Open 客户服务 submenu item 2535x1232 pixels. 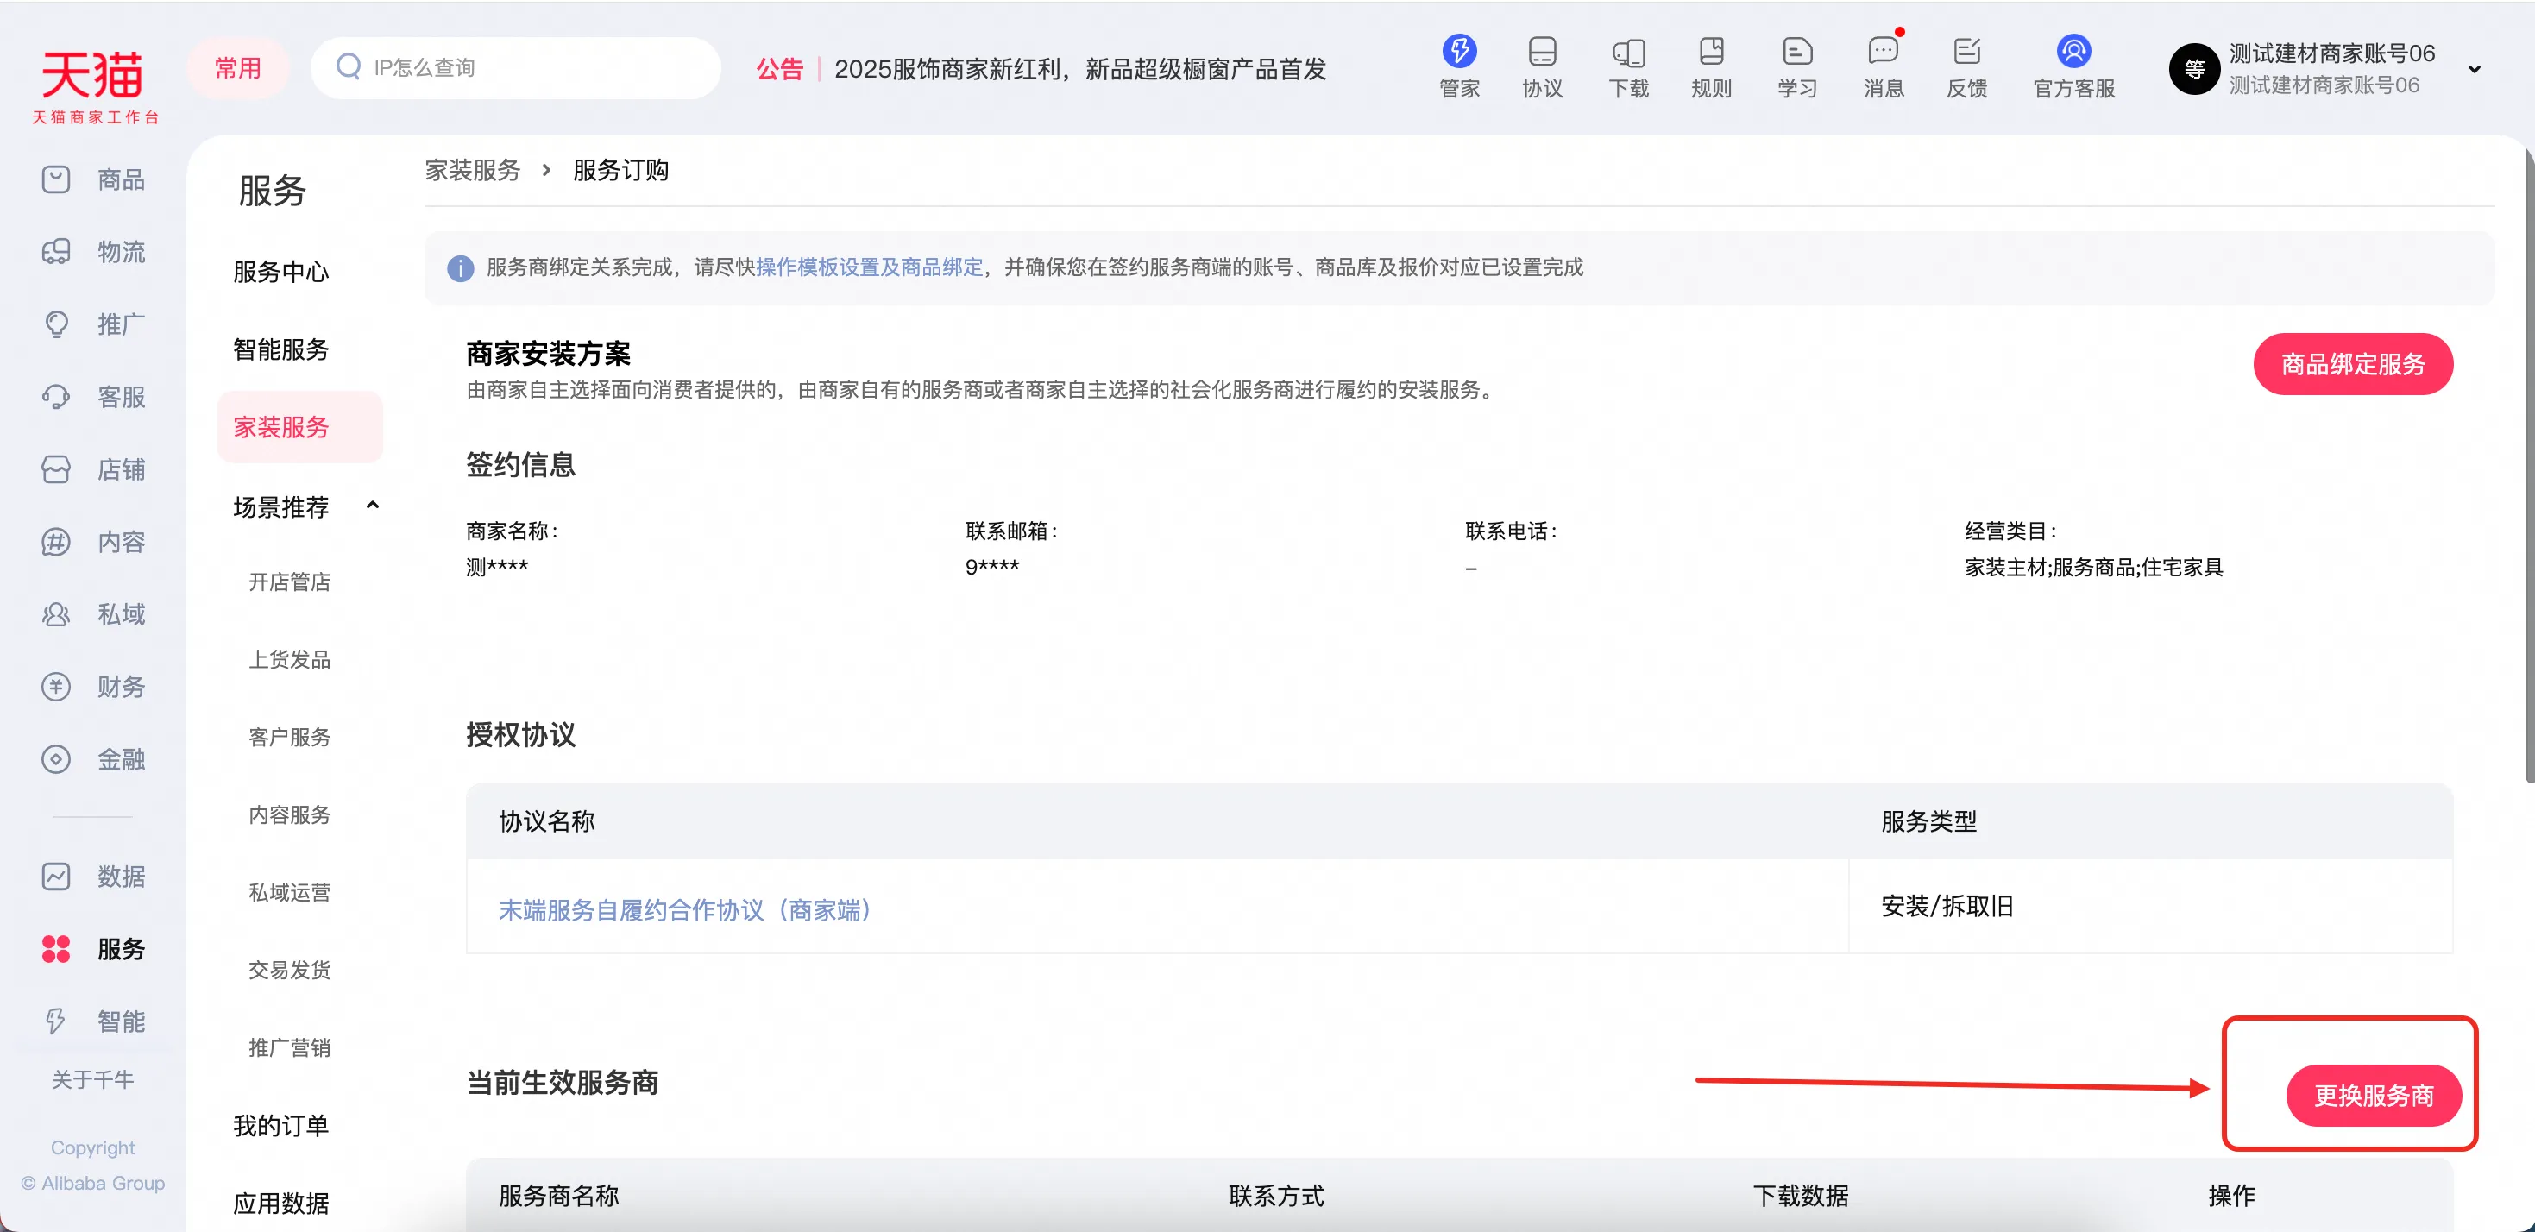coord(289,737)
